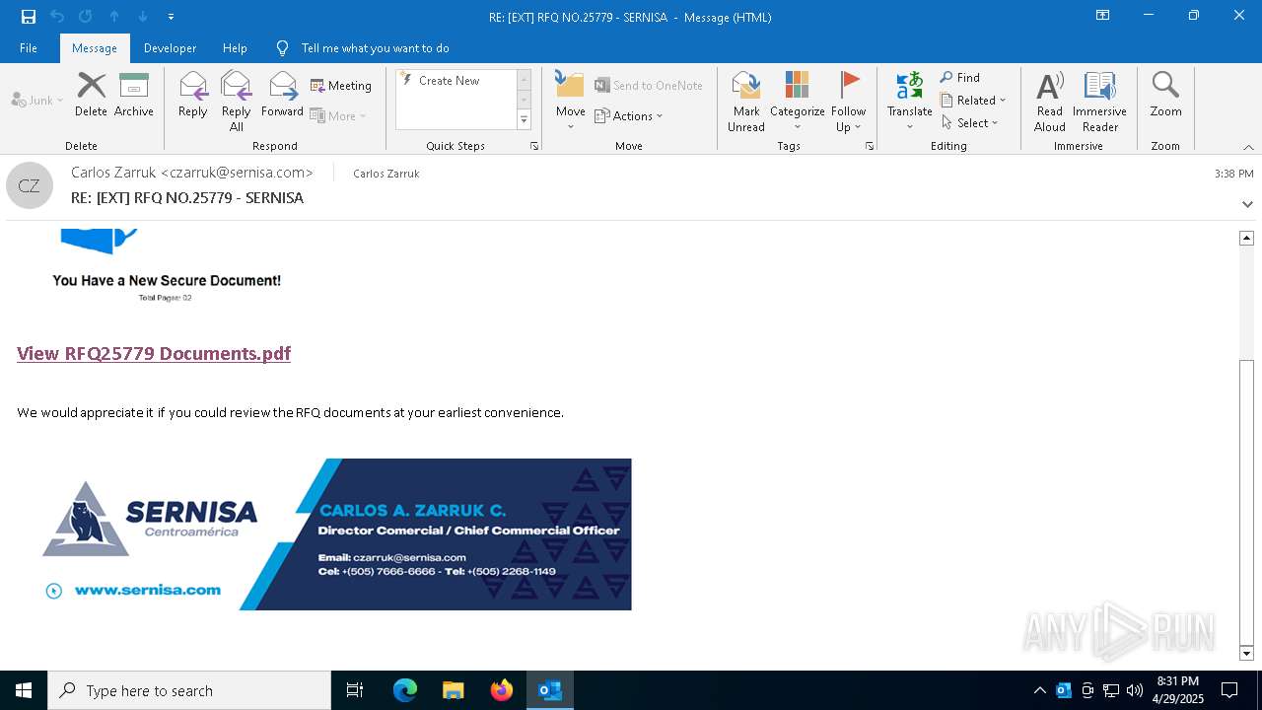Open View RFQ25779 Documents.pdf link

(x=154, y=353)
